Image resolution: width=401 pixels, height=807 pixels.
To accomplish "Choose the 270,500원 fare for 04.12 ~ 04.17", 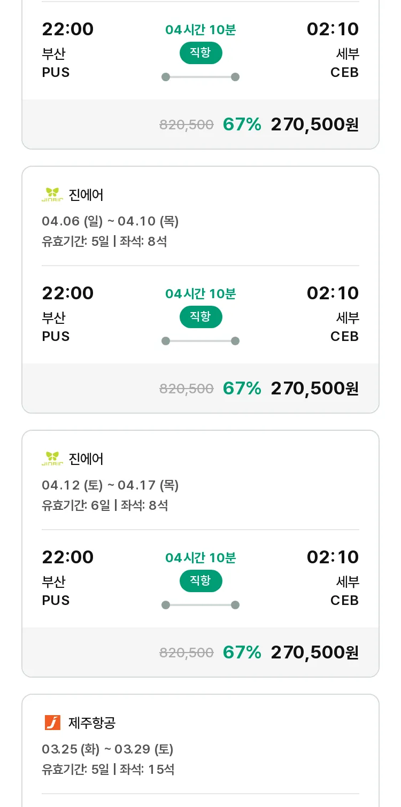I will [314, 652].
